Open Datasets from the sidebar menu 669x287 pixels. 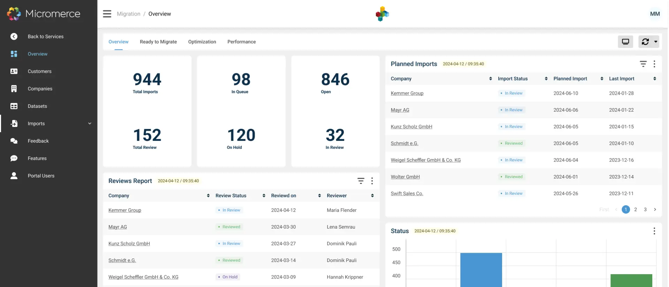[x=37, y=106]
